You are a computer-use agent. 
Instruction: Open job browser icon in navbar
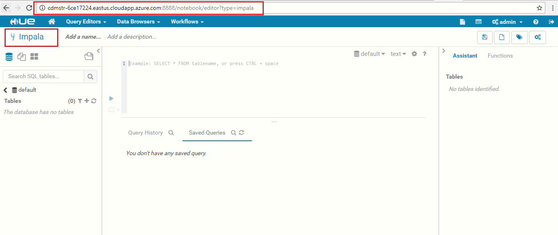pos(478,22)
